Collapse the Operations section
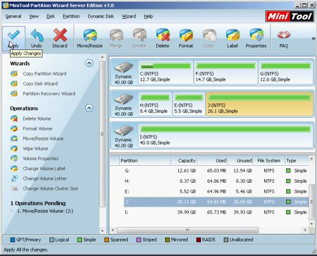Viewport: 317px width, 256px height. pos(89,108)
